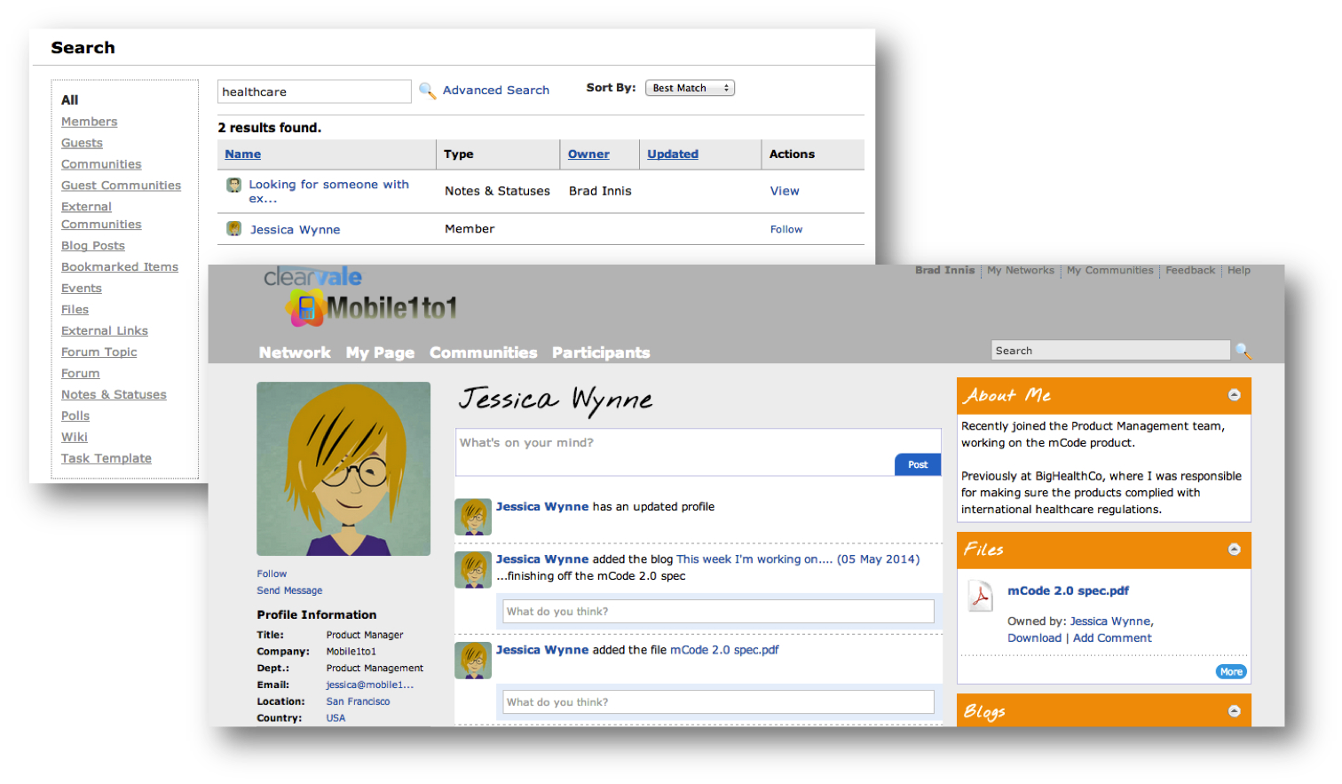Viewport: 1342px width, 784px height.
Task: Filter search by Guest Communities
Action: click(121, 186)
